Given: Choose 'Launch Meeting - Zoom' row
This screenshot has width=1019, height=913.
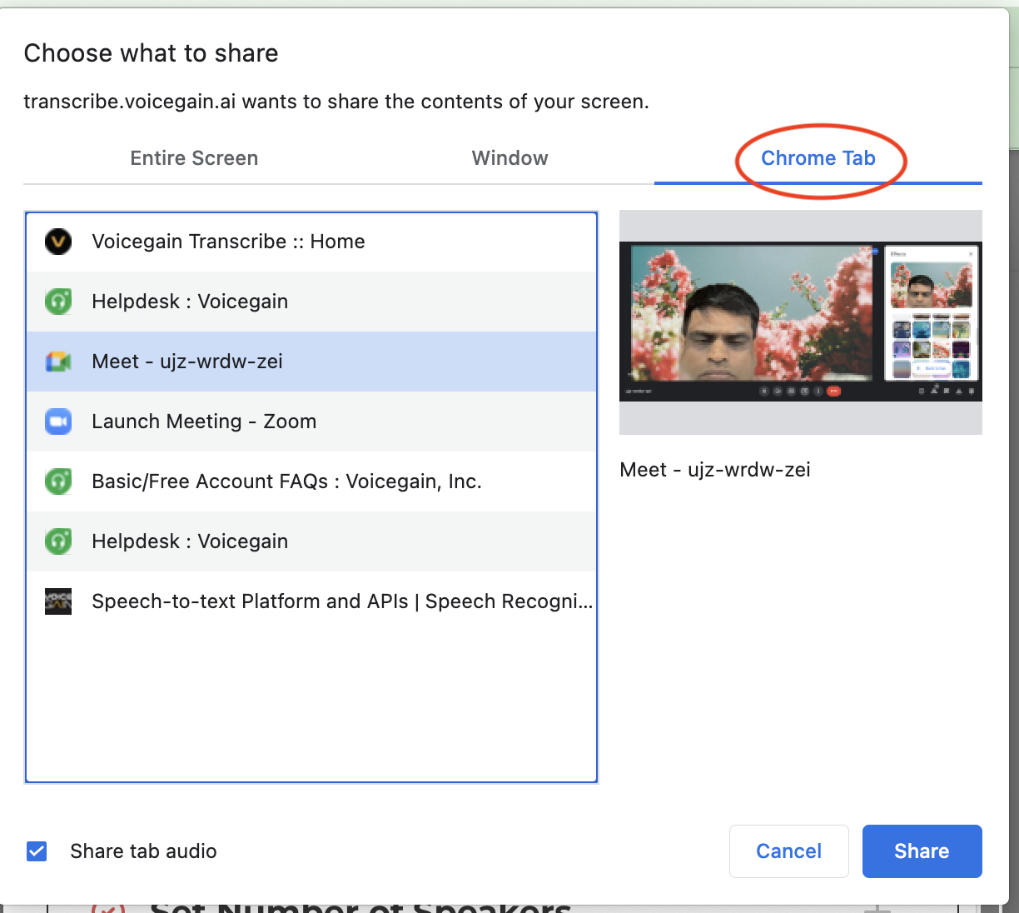Looking at the screenshot, I should pyautogui.click(x=311, y=422).
